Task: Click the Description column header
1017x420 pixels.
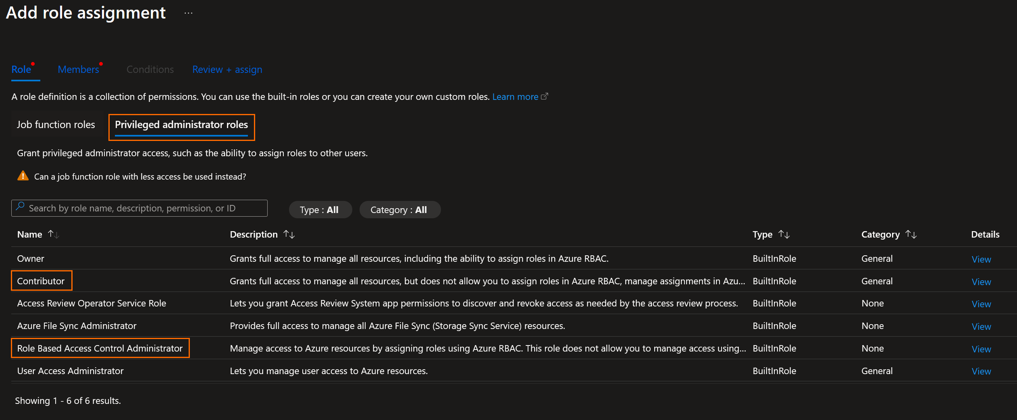Action: 254,234
